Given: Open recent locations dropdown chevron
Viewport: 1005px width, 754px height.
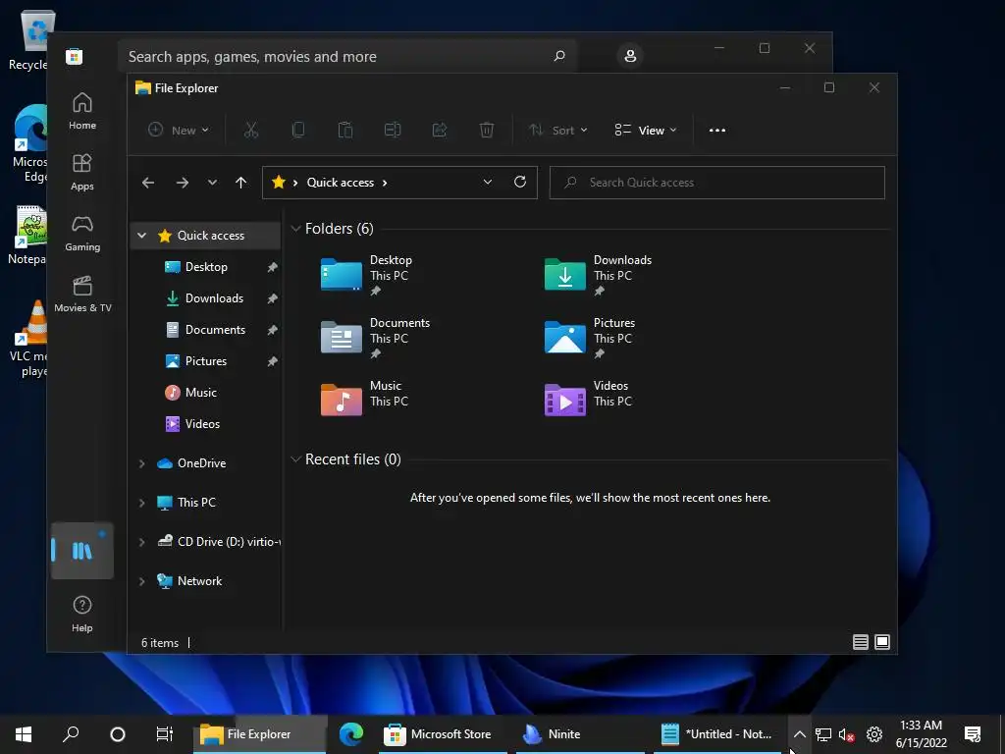Looking at the screenshot, I should tap(212, 183).
